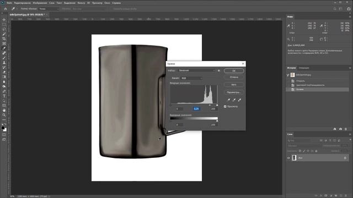Select the Clone Stamp tool
This screenshot has height=198, width=353.
(4, 62)
